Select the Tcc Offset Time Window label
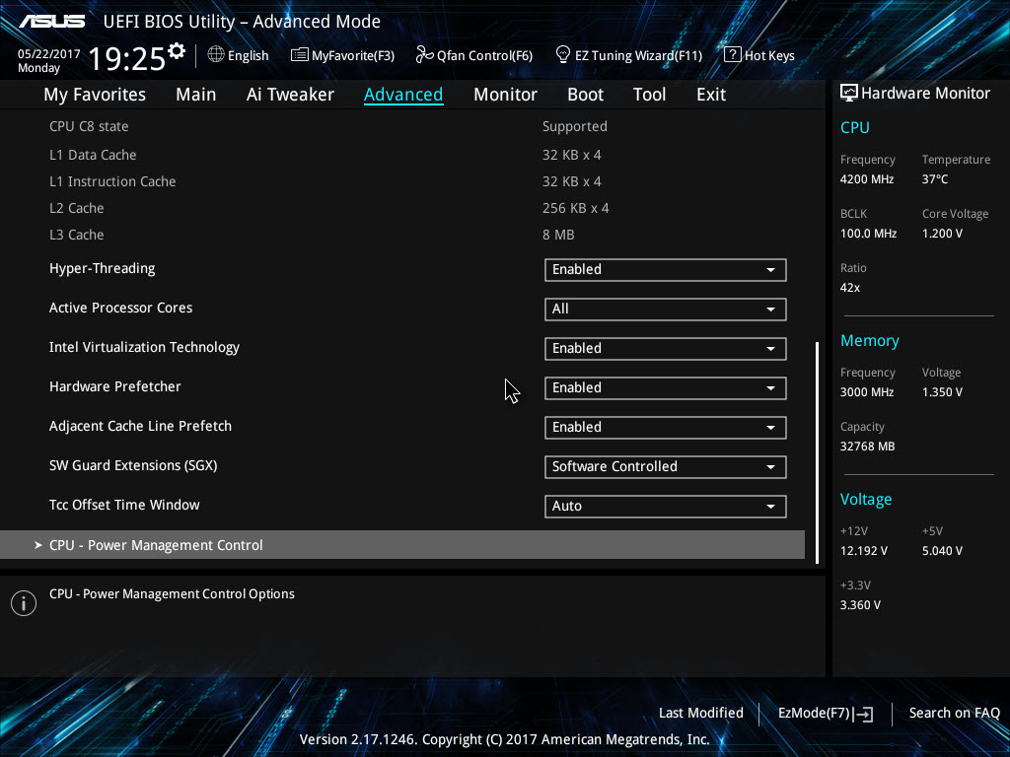 [x=124, y=505]
